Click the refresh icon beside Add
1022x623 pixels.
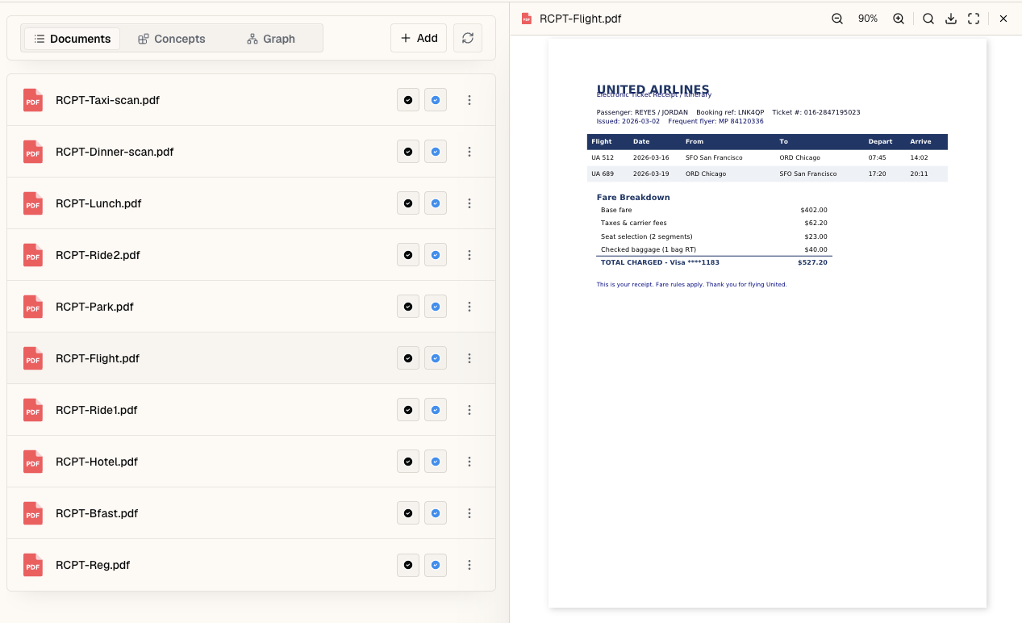coord(468,38)
